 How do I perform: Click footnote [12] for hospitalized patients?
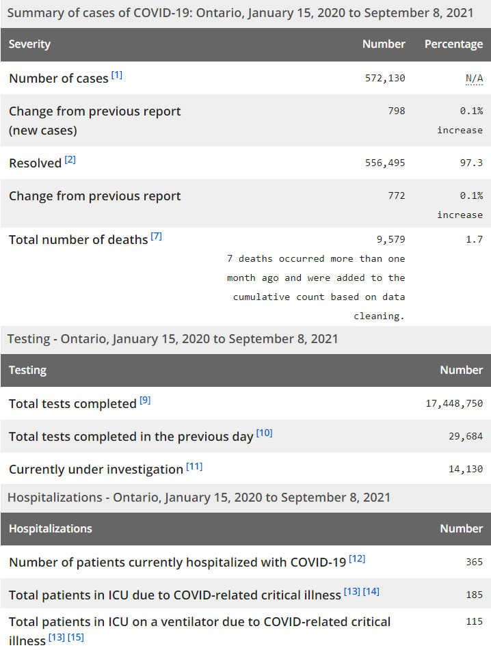click(357, 559)
